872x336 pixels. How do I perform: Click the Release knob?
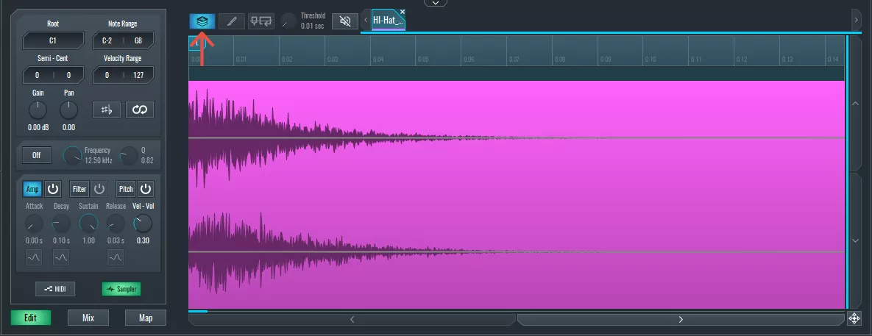coord(116,224)
